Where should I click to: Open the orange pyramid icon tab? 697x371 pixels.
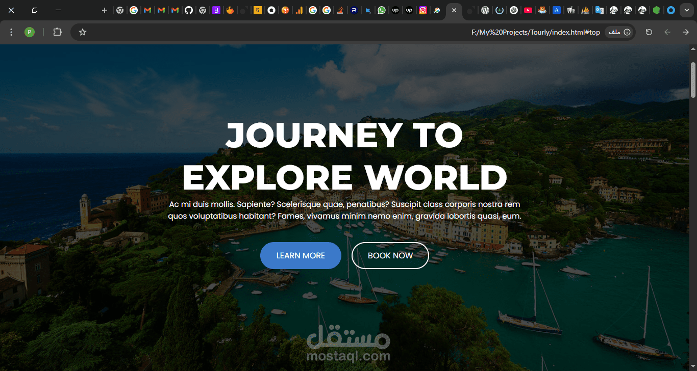click(x=585, y=10)
